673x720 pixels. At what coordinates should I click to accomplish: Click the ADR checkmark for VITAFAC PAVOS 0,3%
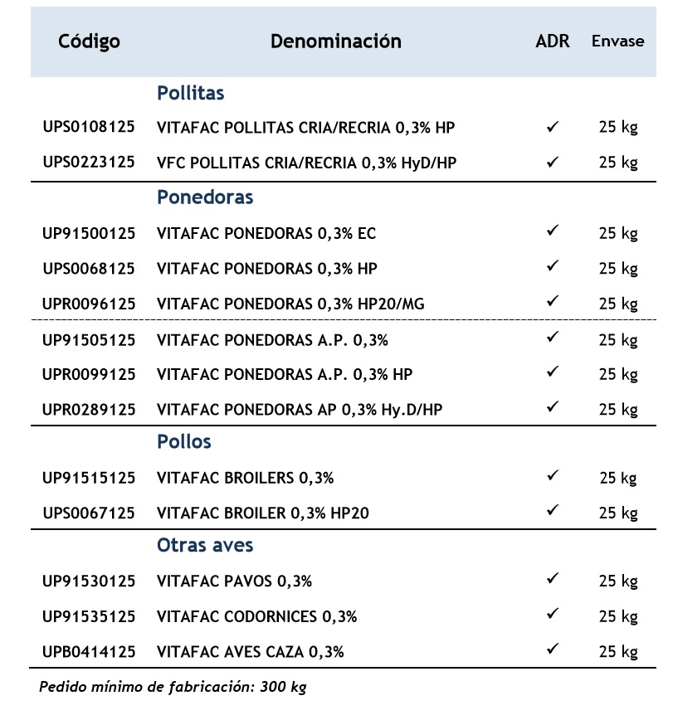tap(552, 577)
